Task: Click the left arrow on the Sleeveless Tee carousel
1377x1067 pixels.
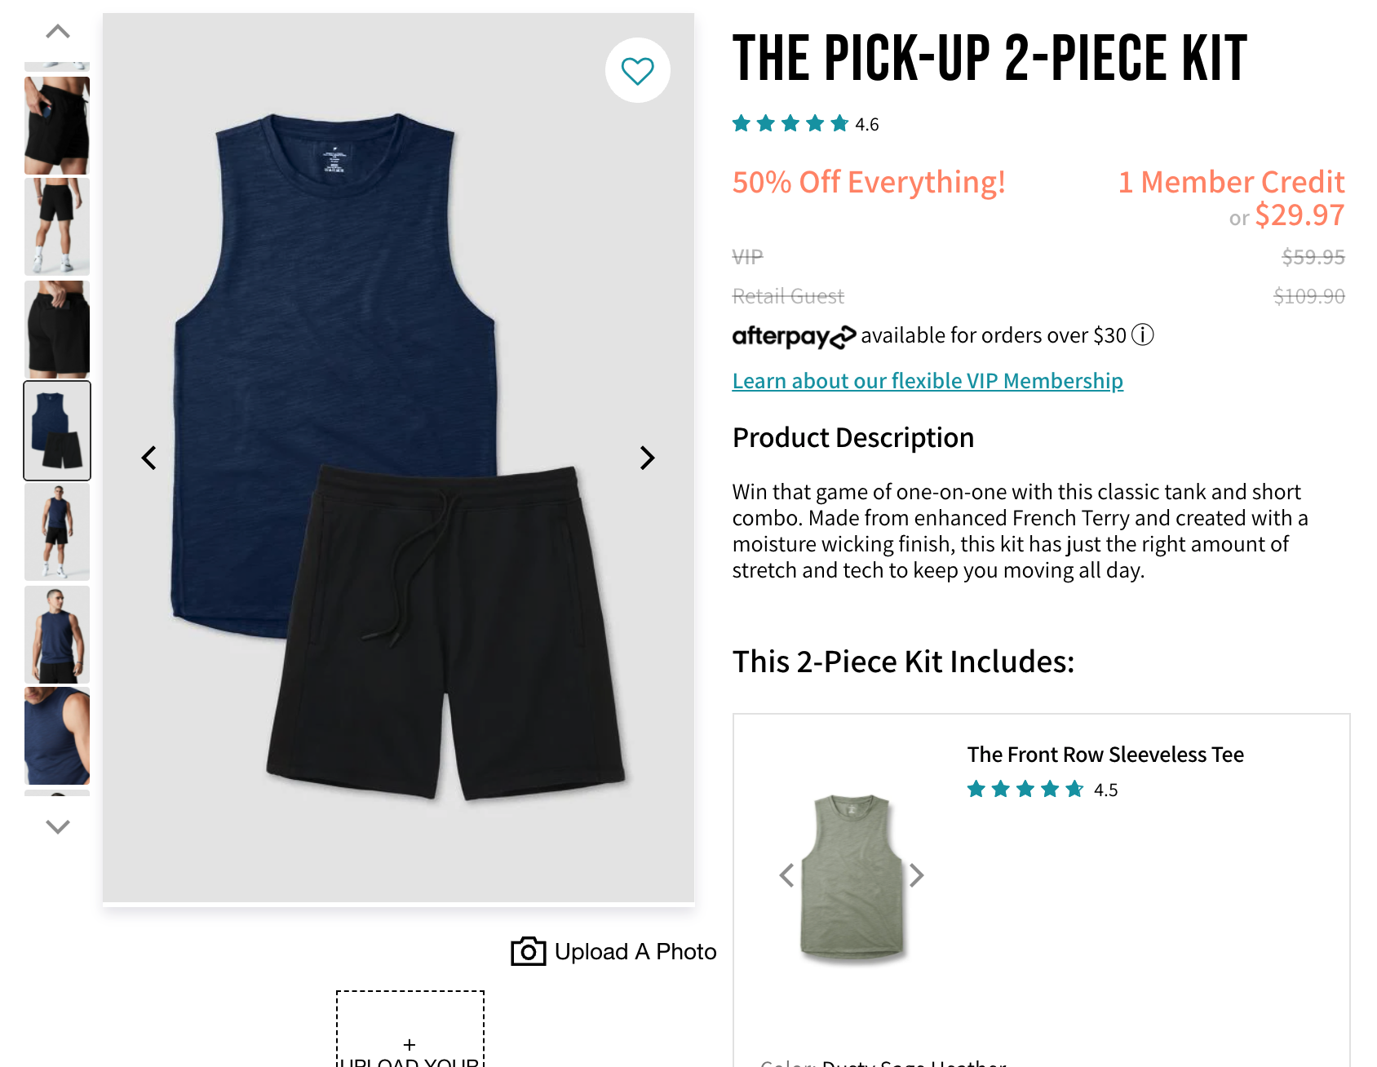Action: (787, 874)
